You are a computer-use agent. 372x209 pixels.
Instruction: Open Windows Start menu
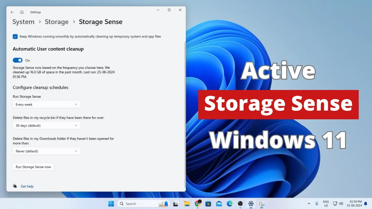click(111, 204)
